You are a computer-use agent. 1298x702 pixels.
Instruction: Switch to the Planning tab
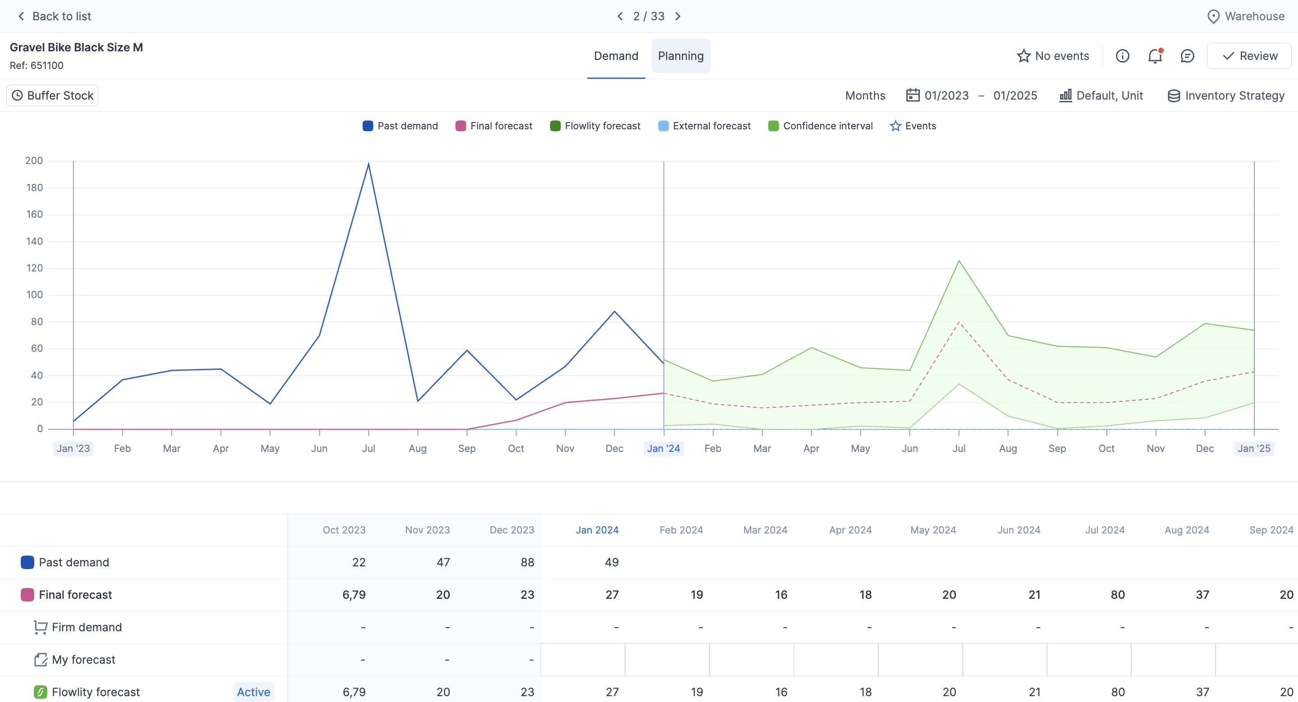click(x=681, y=56)
